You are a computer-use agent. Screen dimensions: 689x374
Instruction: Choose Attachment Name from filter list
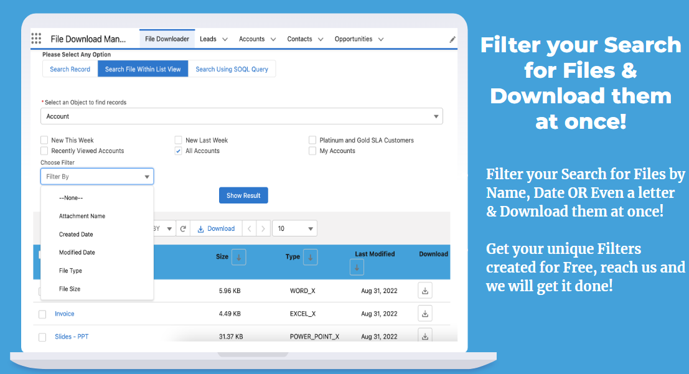point(82,216)
